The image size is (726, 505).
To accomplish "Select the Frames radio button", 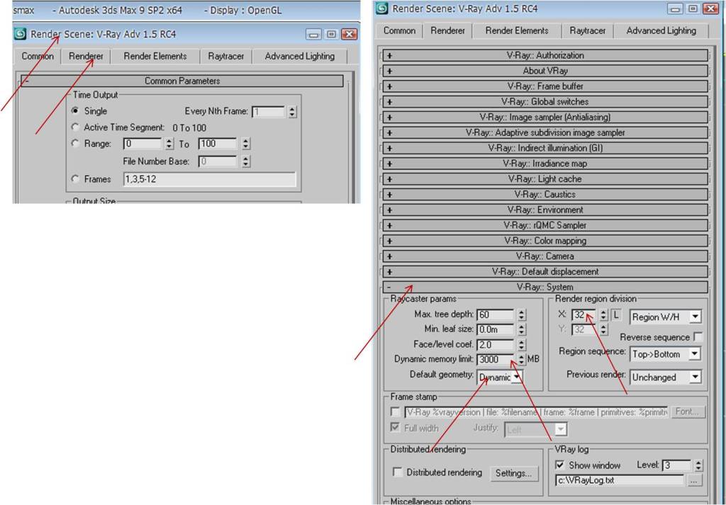I will pos(75,179).
